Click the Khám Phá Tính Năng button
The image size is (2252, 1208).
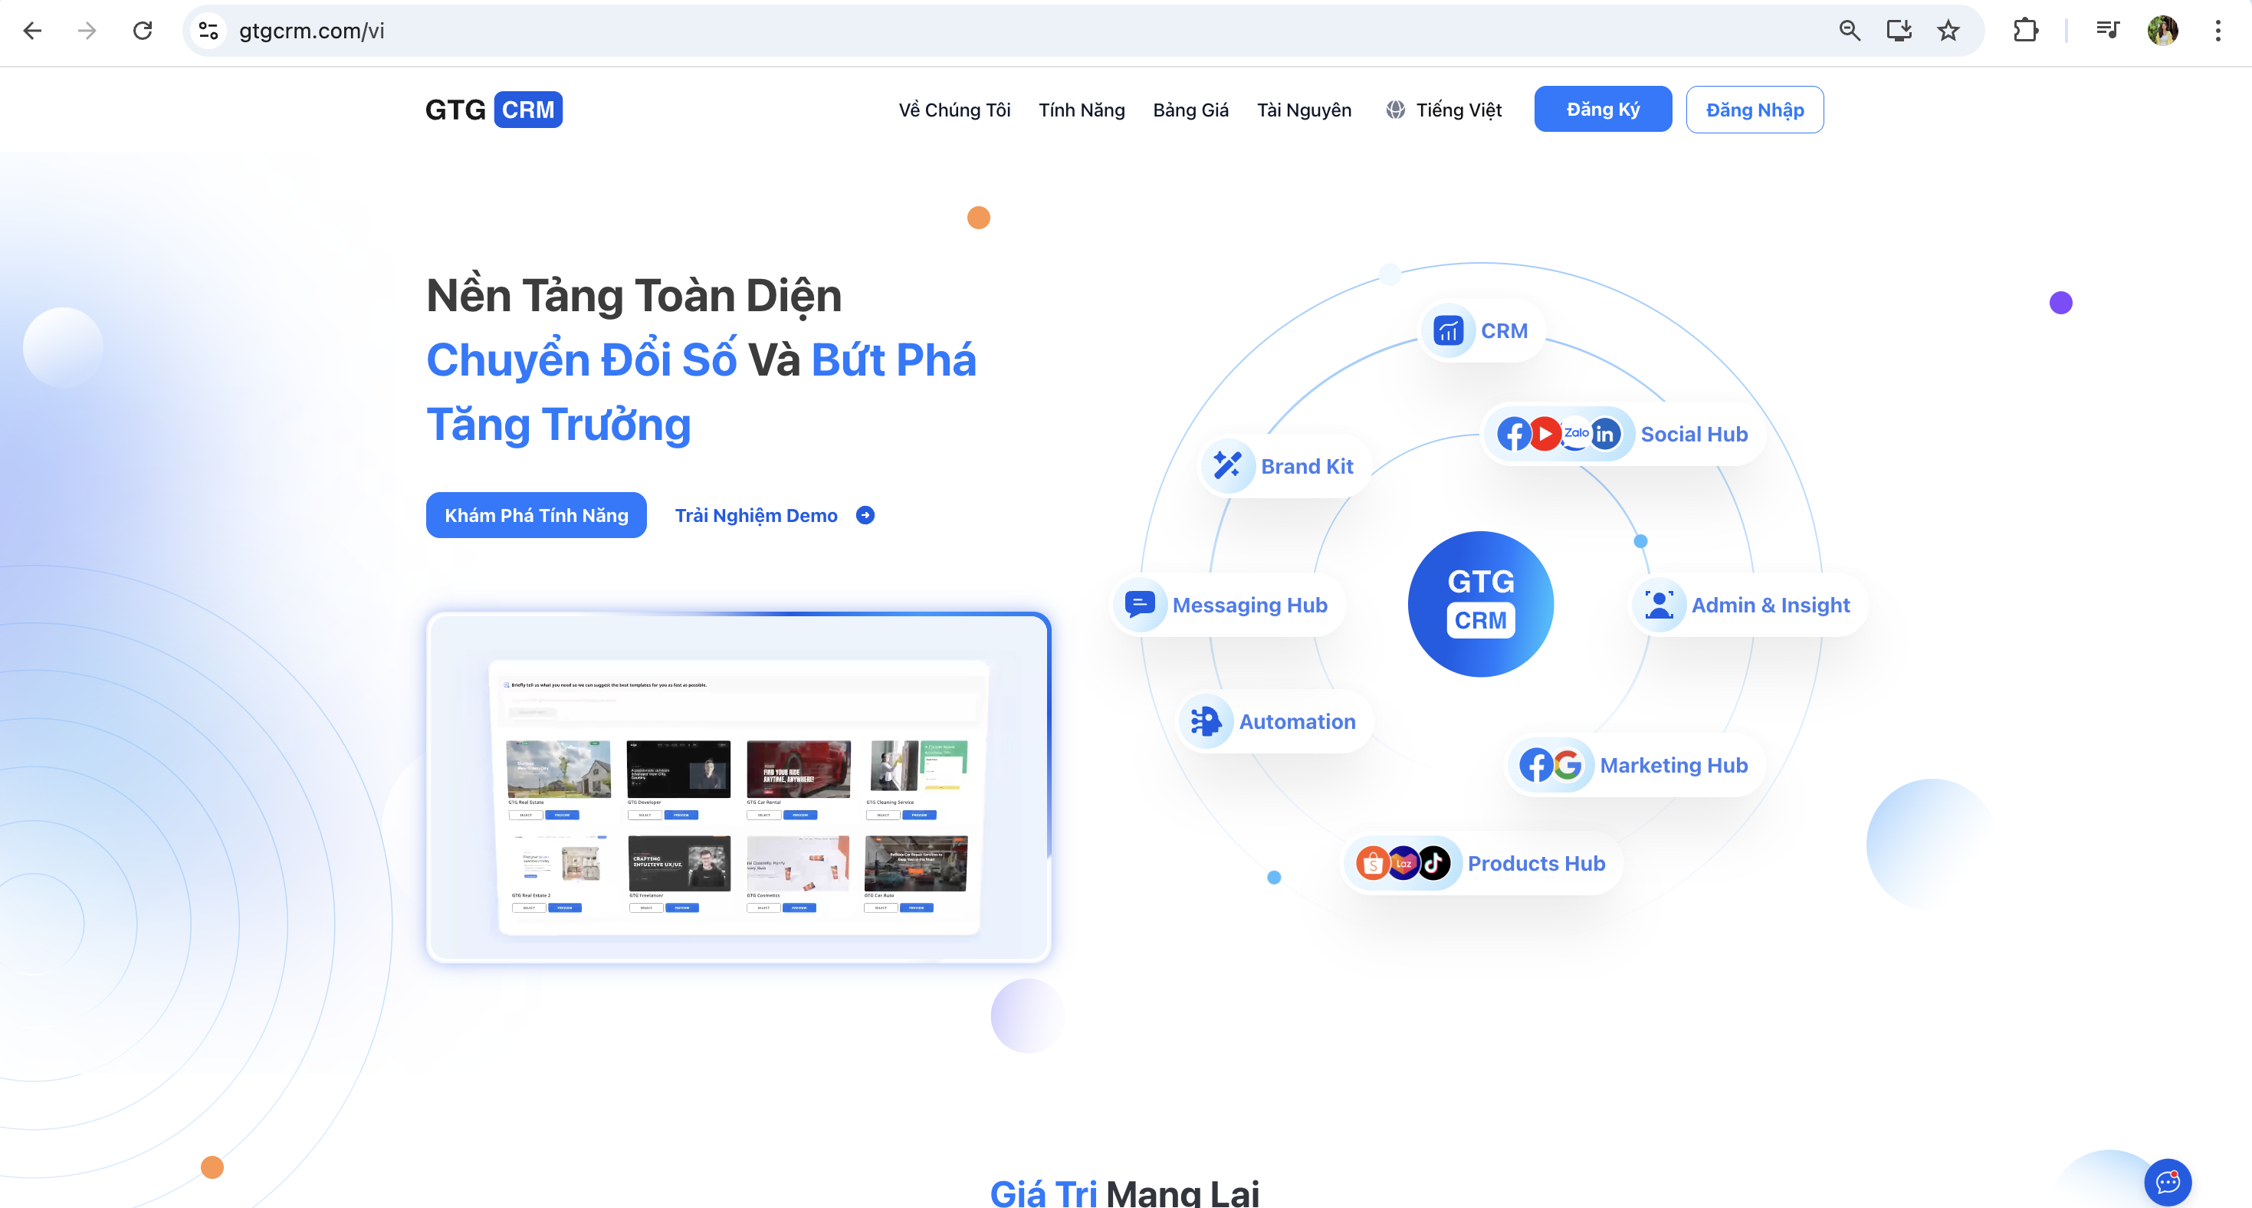click(536, 515)
